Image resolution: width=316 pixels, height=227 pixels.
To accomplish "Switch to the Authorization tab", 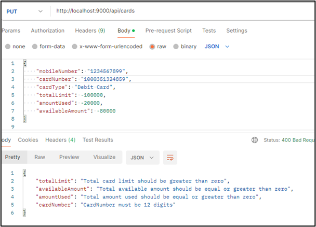I will (48, 31).
